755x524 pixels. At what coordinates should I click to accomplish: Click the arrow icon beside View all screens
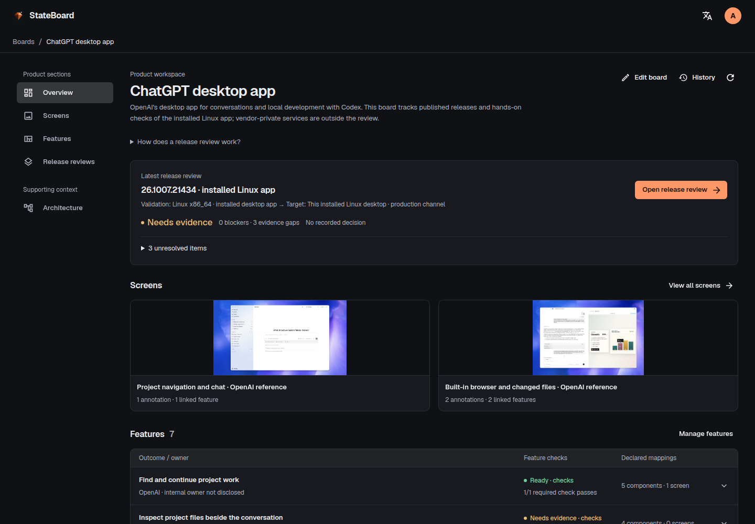point(729,286)
